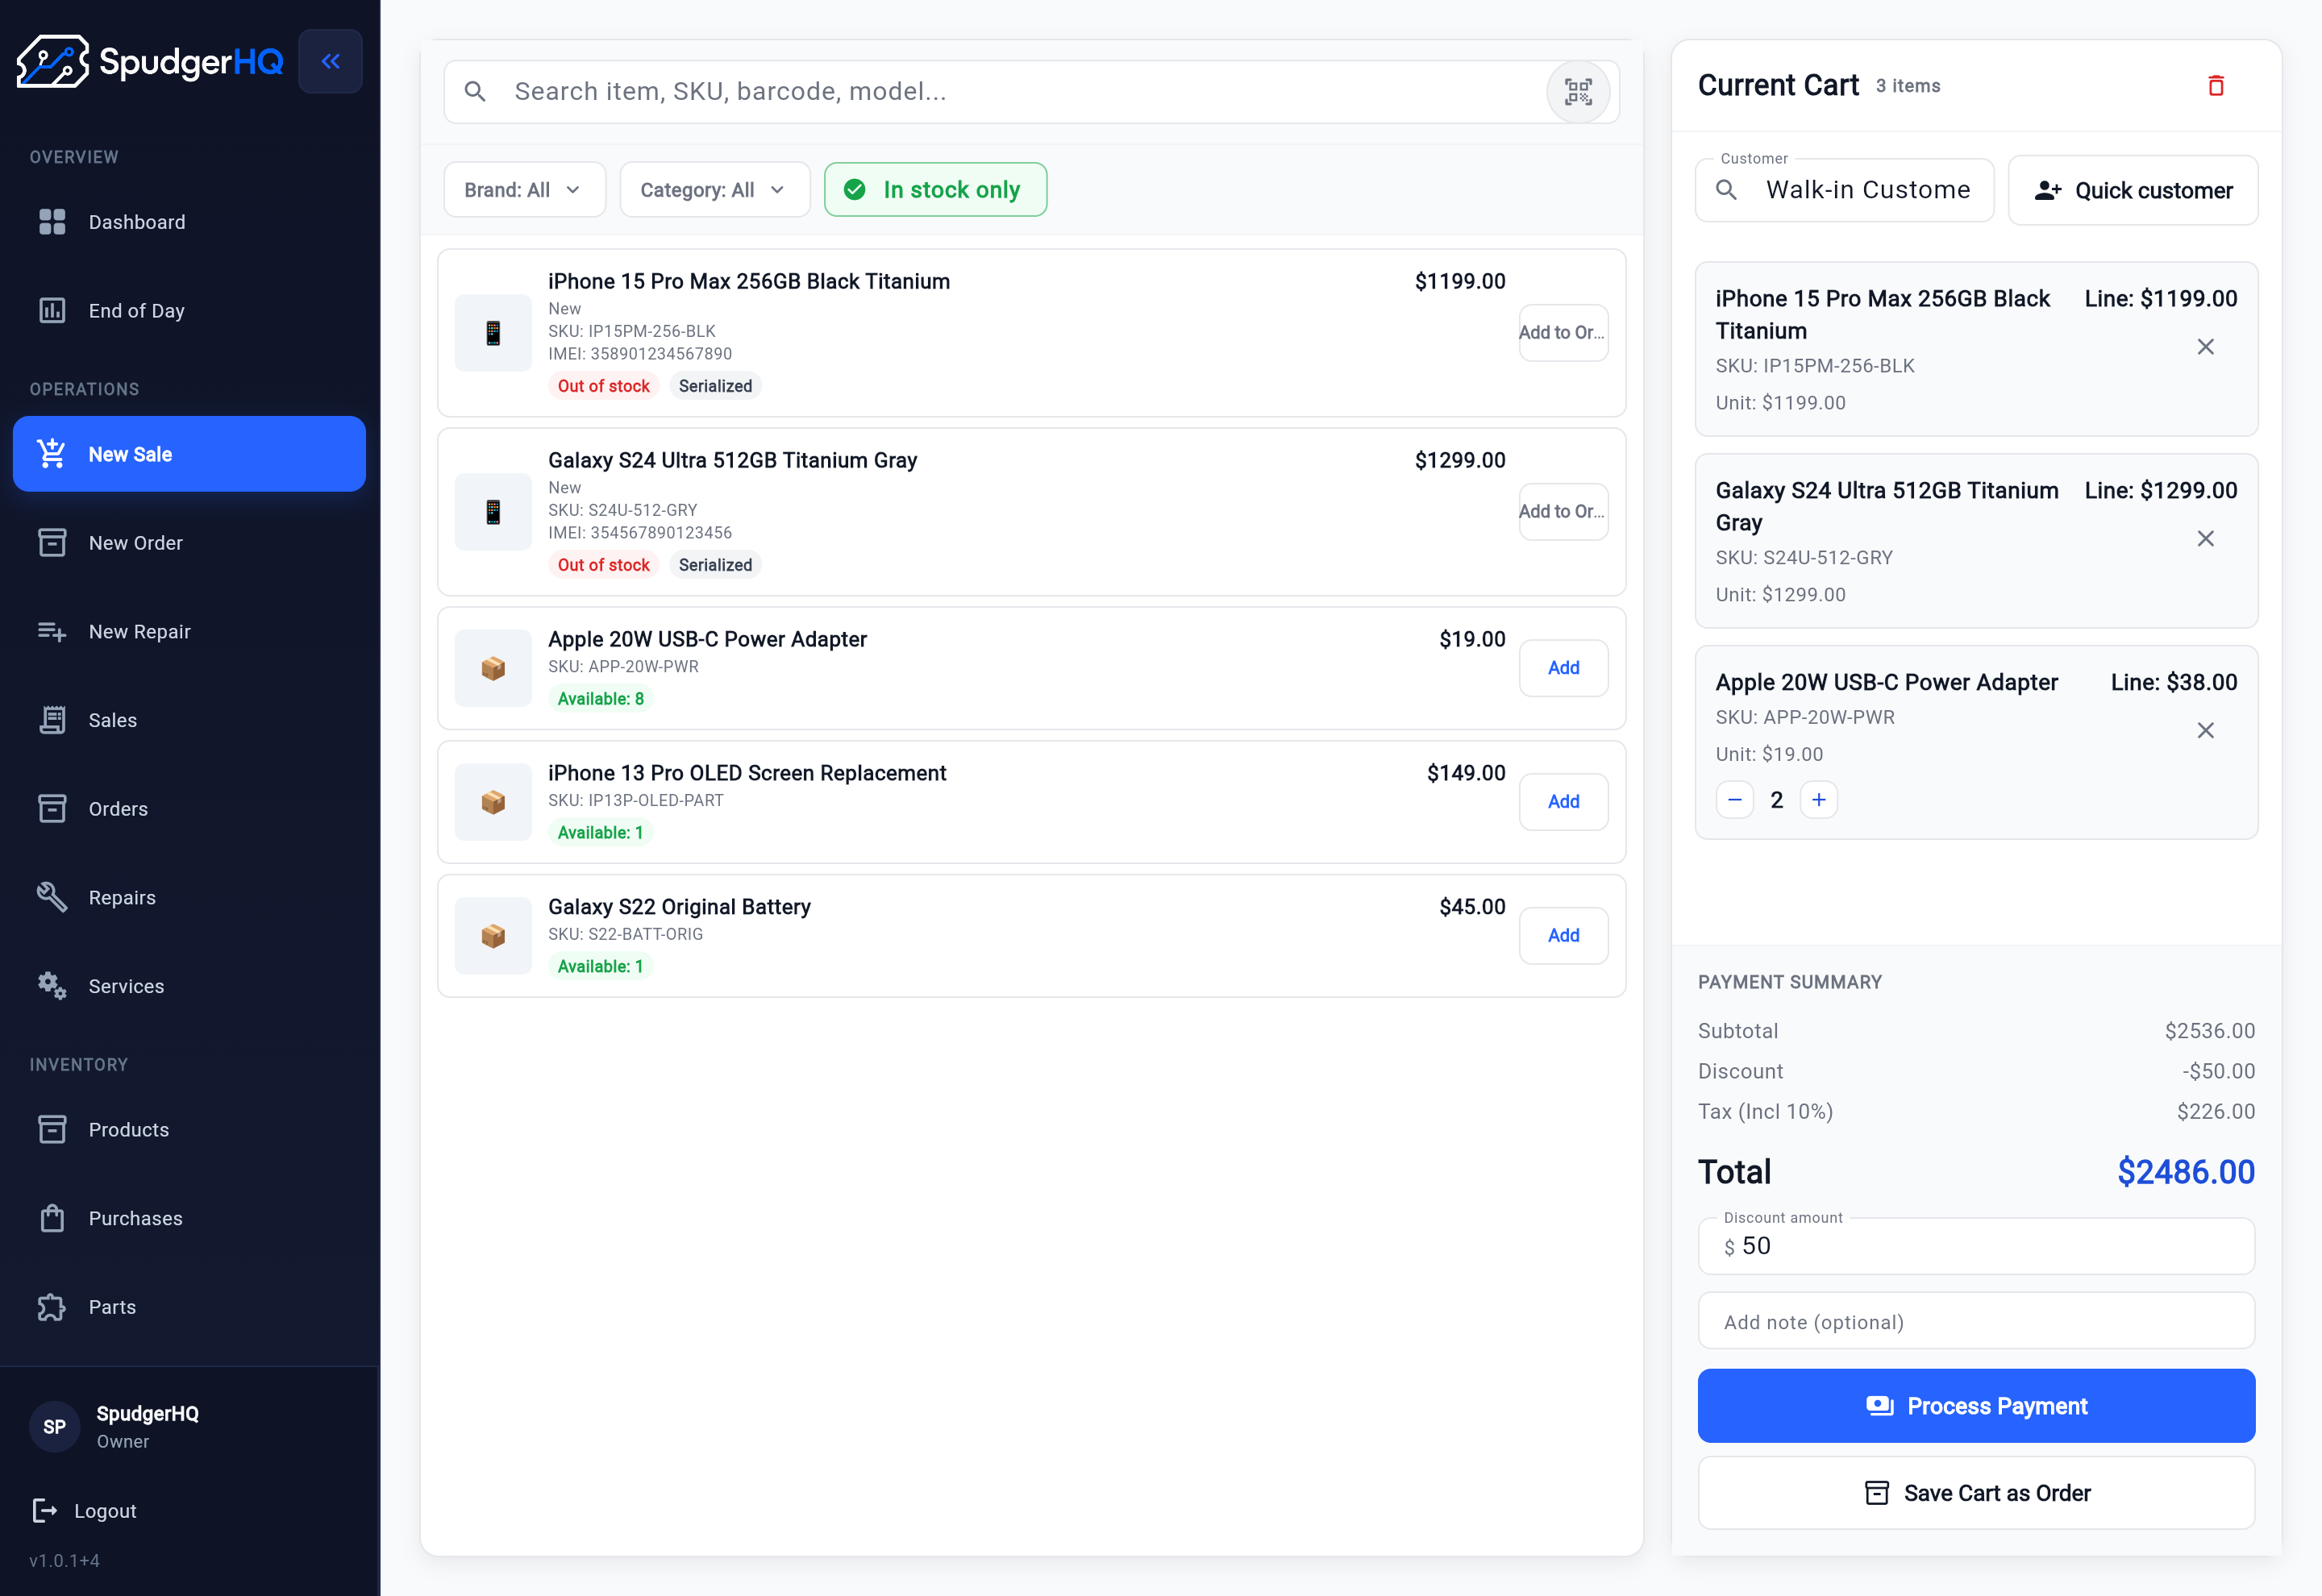
Task: Collapse the sidebar with the double-chevron button
Action: (330, 61)
